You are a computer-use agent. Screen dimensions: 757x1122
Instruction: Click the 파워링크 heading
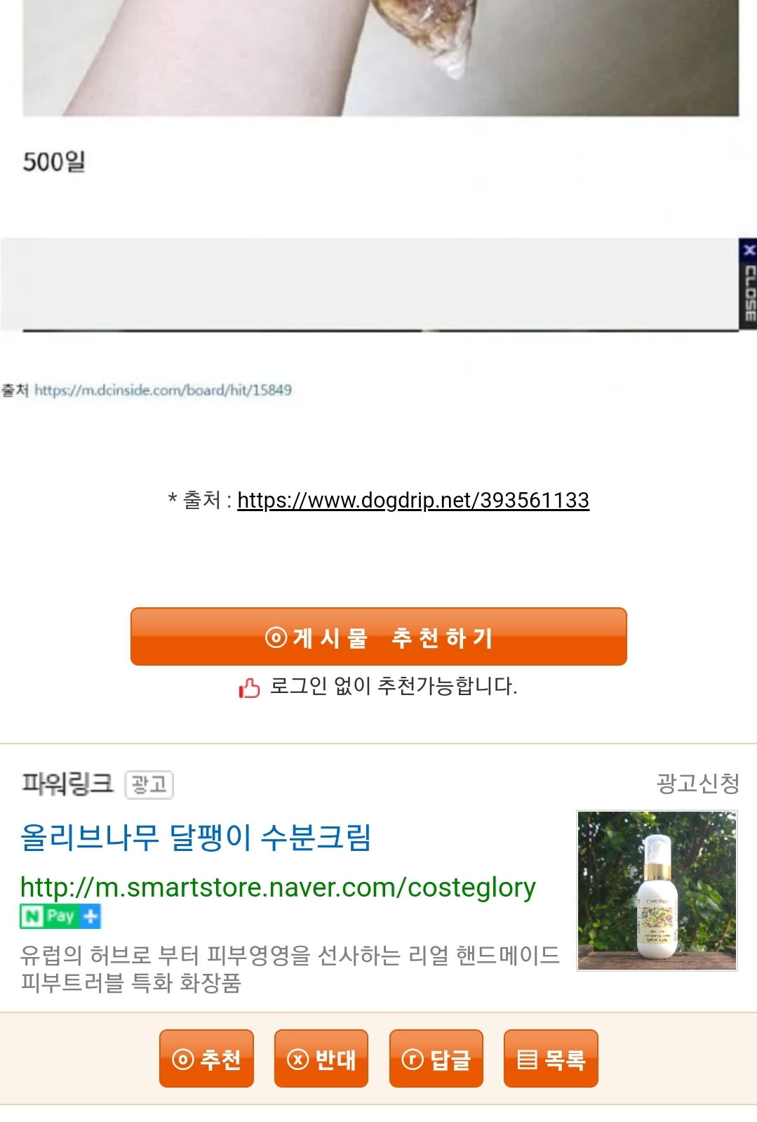(x=67, y=783)
